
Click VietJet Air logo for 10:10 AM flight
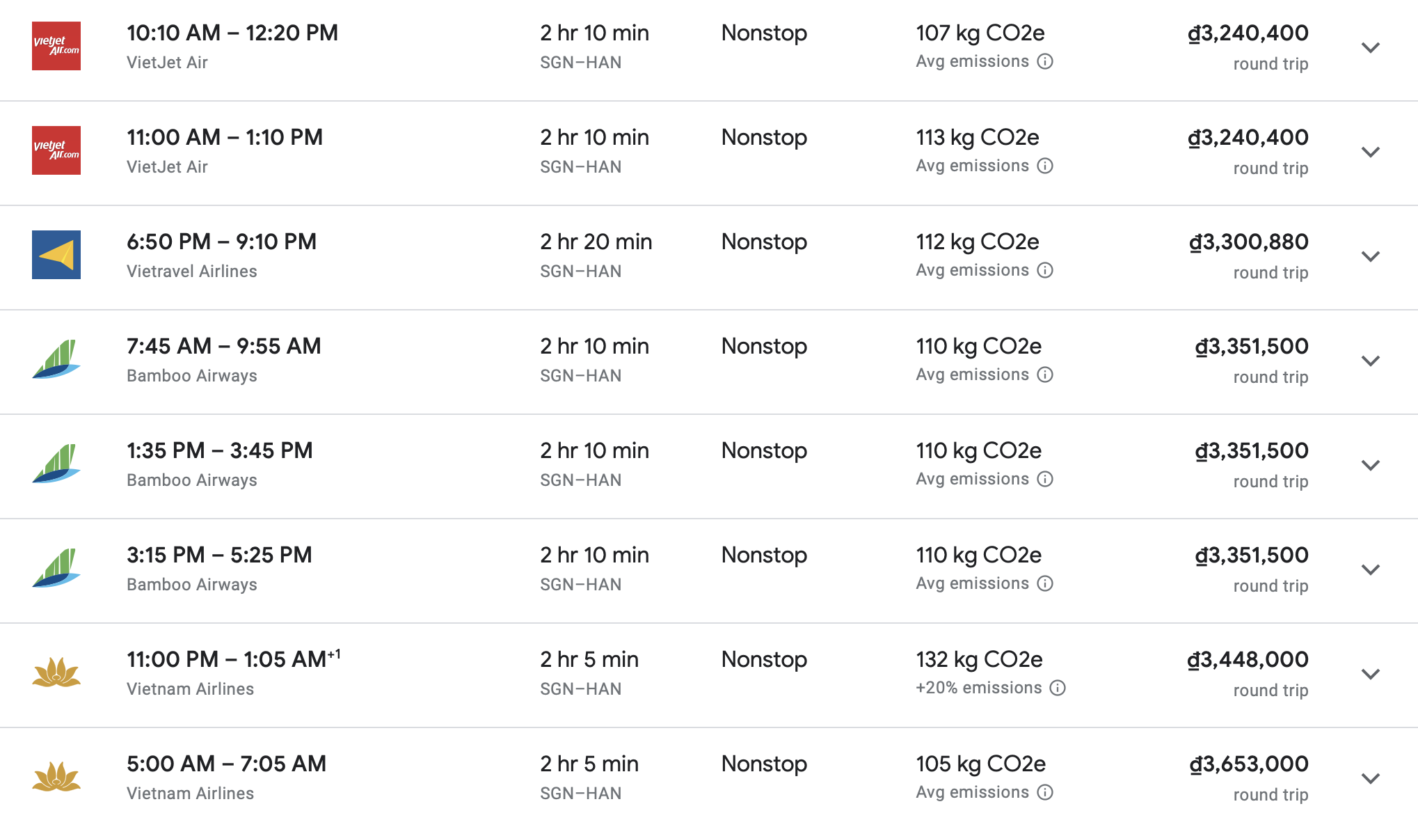[x=56, y=46]
